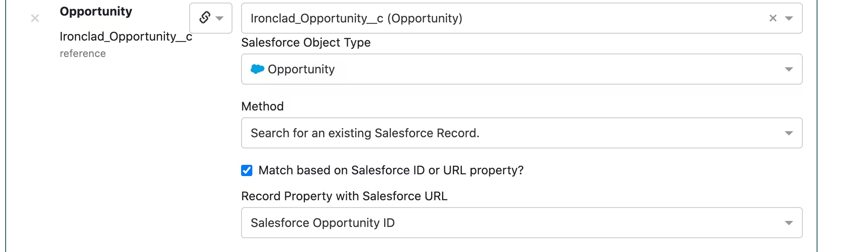Open the arrow beside the link icon
Screen dimensions: 846x252
219,18
